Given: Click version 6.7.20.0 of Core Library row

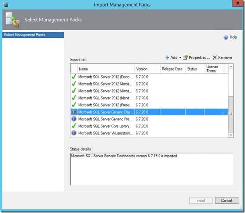Looking at the screenshot, I should [142, 126].
